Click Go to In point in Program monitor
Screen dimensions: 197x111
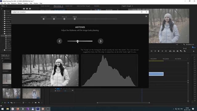[x=152, y=51]
